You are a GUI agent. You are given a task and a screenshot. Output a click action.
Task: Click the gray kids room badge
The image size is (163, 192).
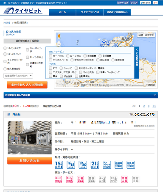point(102,179)
